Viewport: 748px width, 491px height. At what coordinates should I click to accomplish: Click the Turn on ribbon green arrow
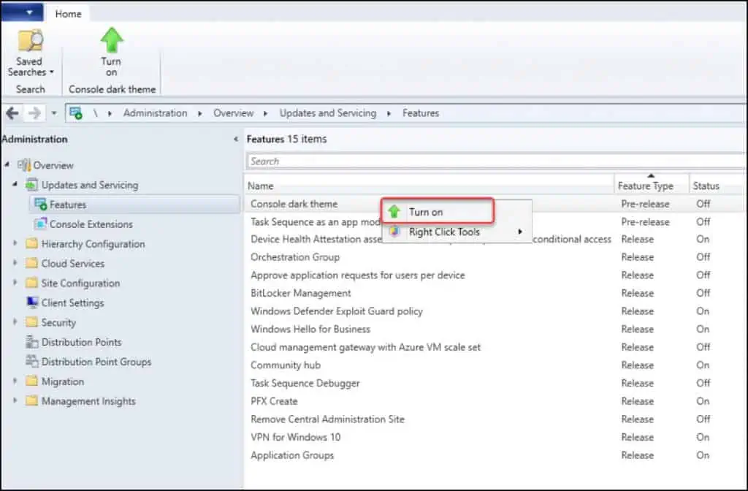point(112,40)
